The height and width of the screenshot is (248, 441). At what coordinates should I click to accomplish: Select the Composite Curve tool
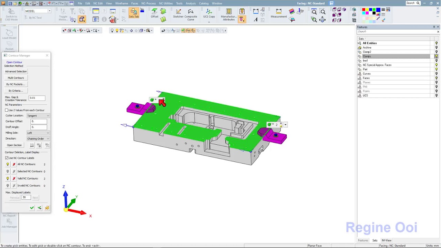(191, 15)
